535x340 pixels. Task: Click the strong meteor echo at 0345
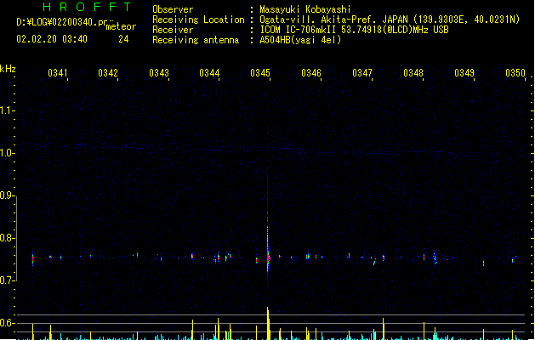(x=268, y=258)
